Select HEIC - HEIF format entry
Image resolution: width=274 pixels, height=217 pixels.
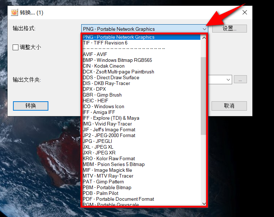tap(96, 101)
